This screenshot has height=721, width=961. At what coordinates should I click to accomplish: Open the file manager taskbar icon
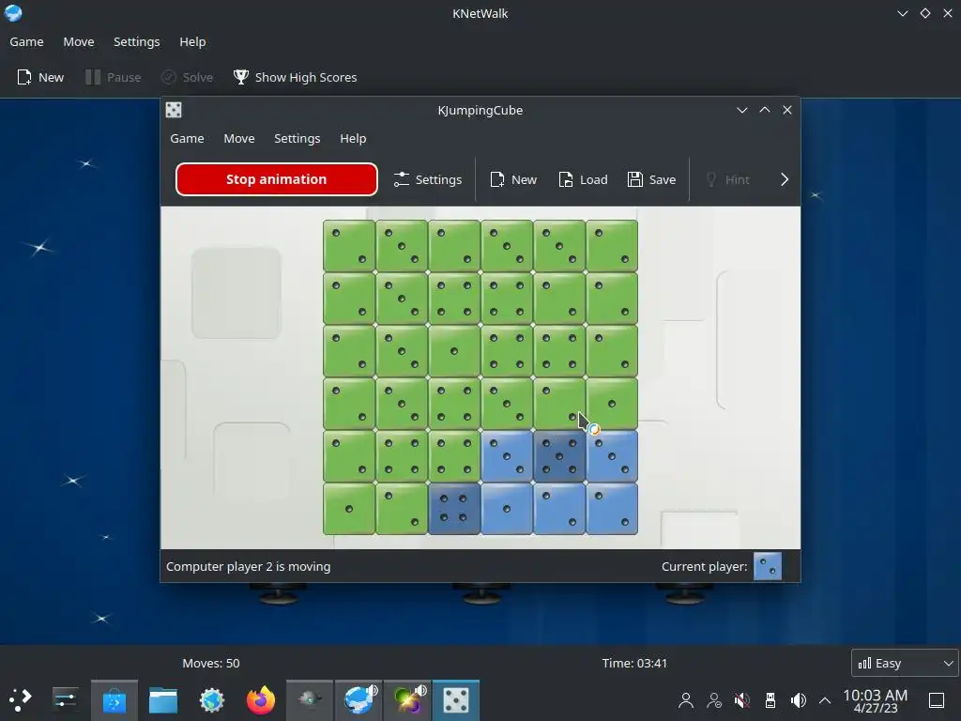163,699
